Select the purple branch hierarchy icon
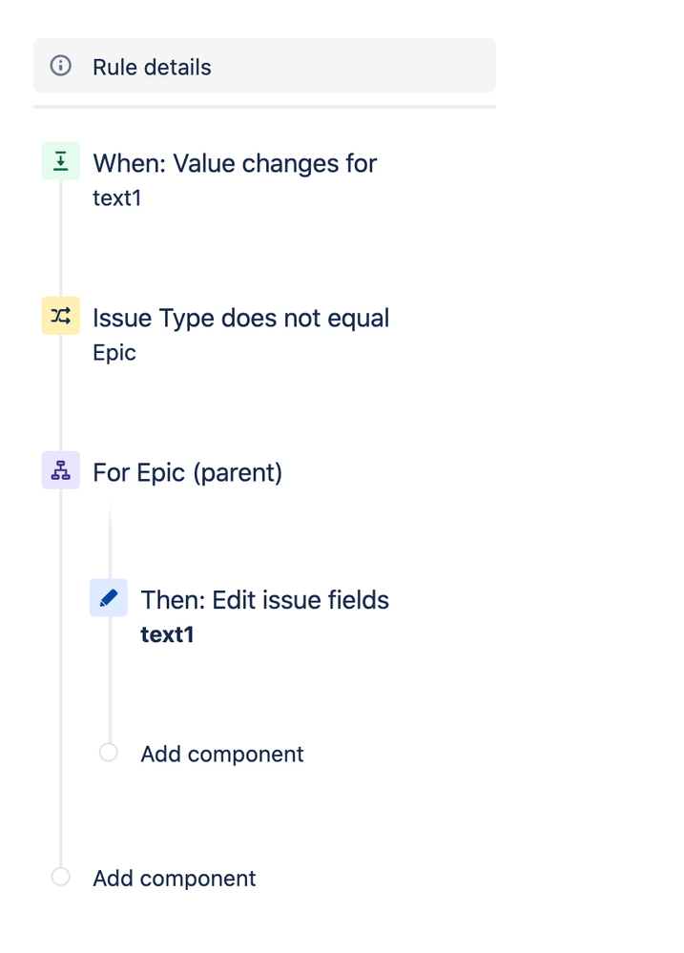This screenshot has width=684, height=953. tap(60, 470)
